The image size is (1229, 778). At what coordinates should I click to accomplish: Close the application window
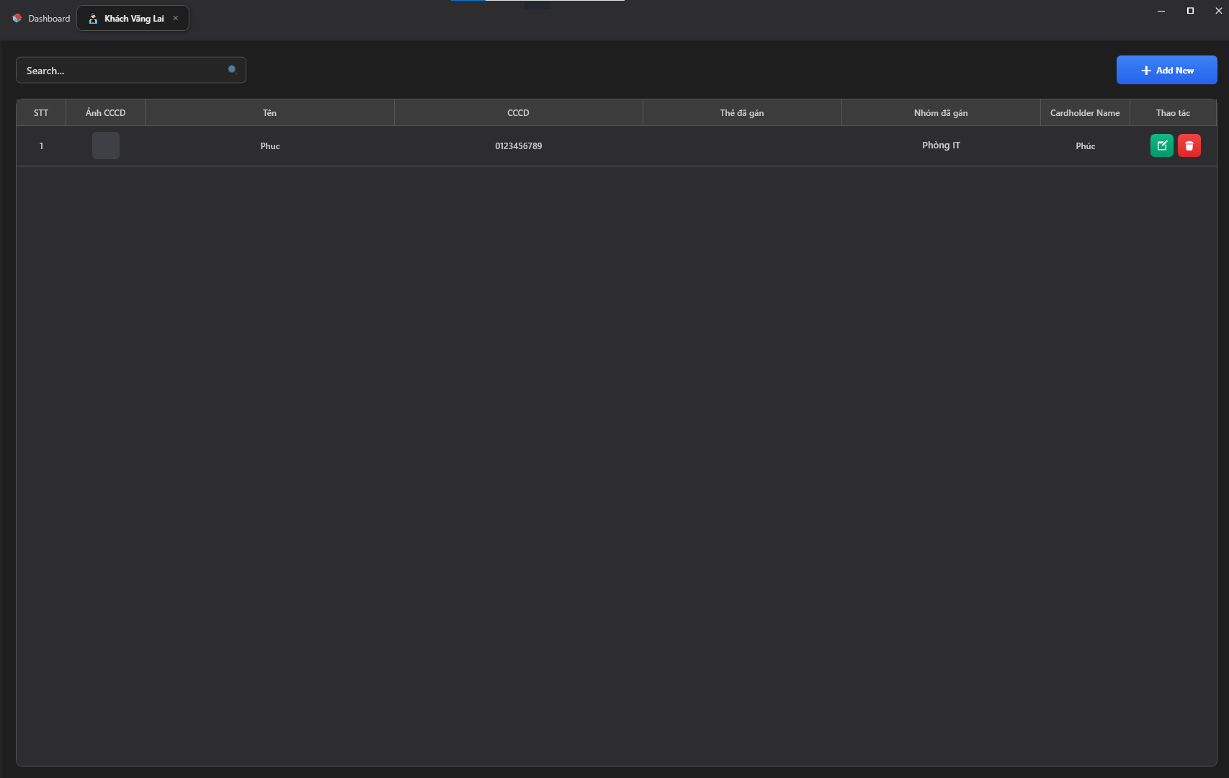click(x=1218, y=11)
